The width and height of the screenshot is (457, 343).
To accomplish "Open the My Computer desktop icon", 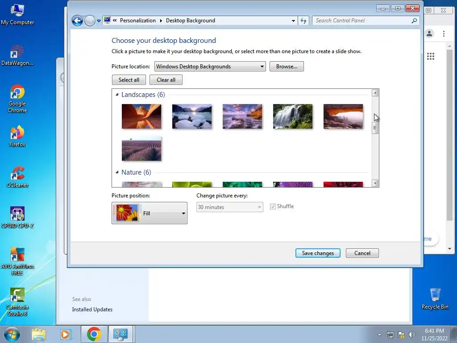I will click(17, 14).
